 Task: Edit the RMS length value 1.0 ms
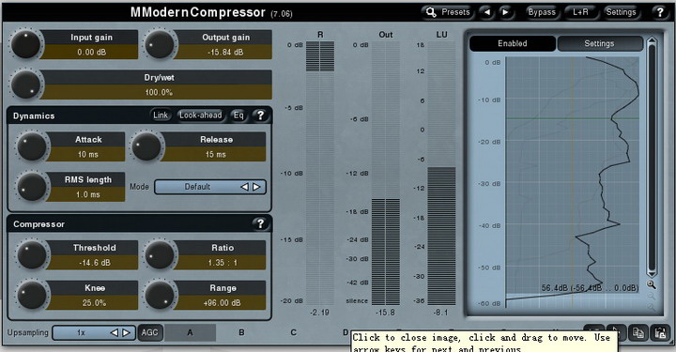[x=88, y=194]
